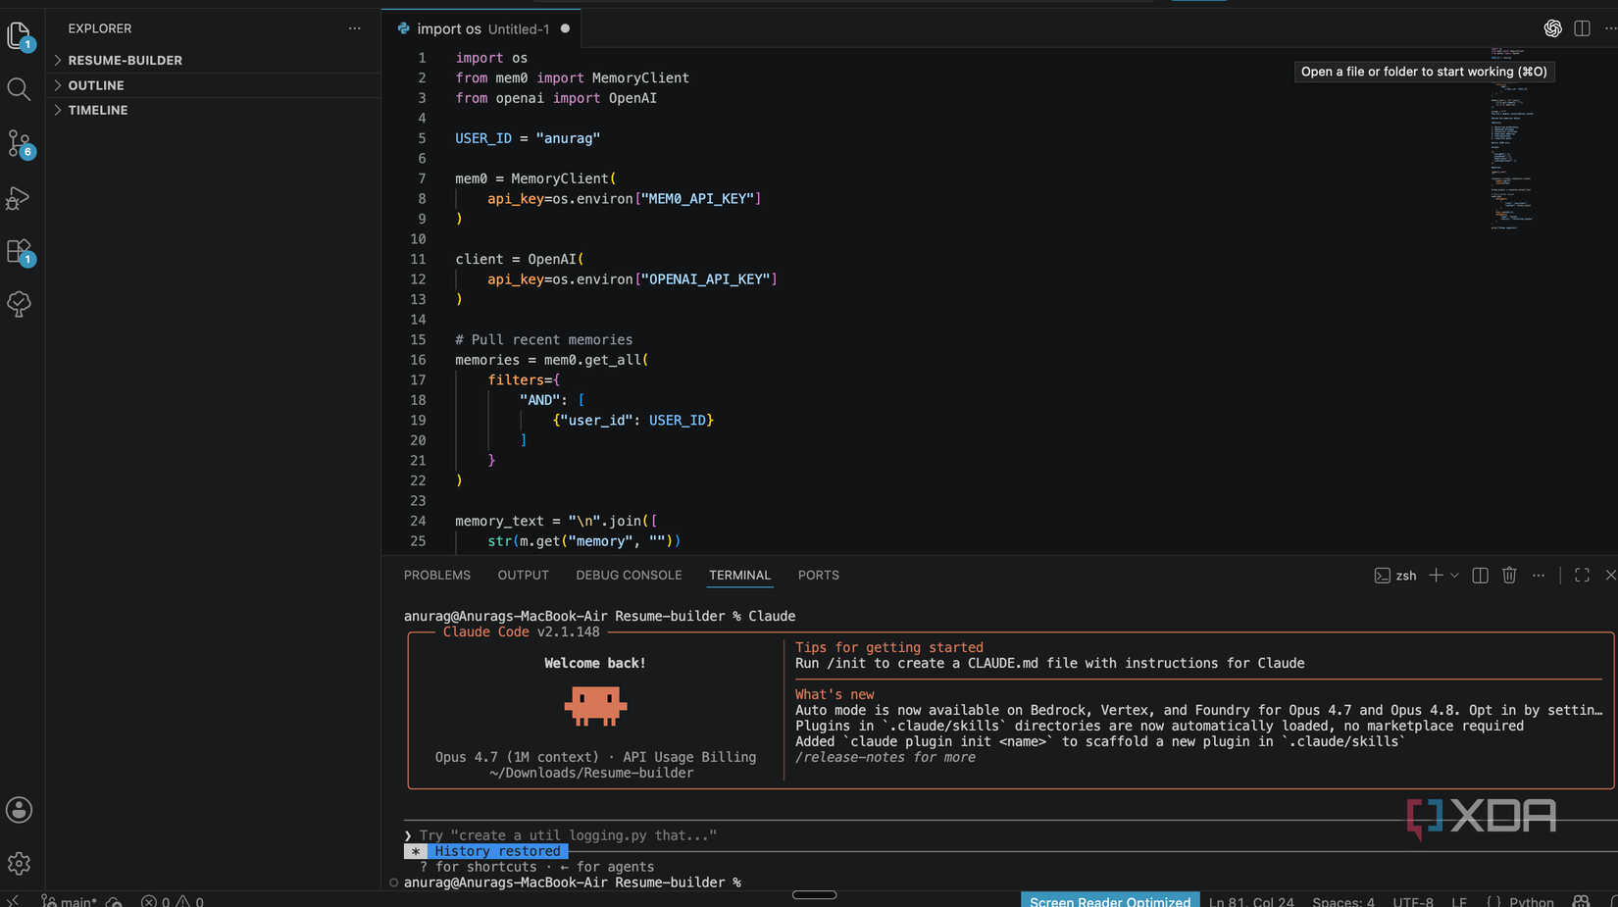This screenshot has width=1618, height=907.
Task: Open the Explorer view in the activity bar
Action: tap(19, 36)
